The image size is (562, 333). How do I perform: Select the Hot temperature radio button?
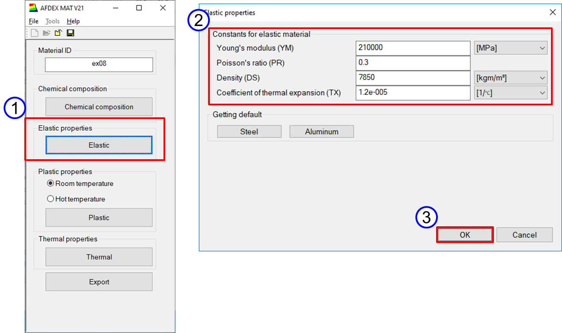[x=50, y=199]
